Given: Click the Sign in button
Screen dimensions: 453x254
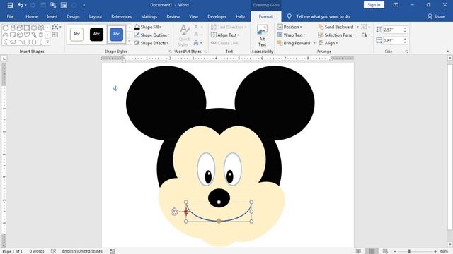Looking at the screenshot, I should point(374,5).
